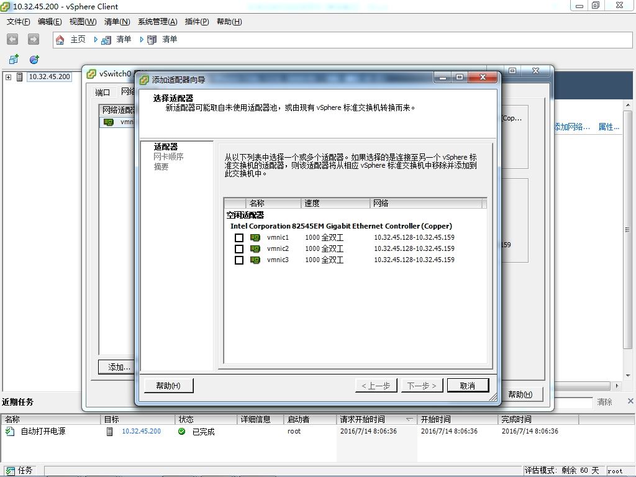The image size is (636, 477).
Task: Click the 启动者 column header in tasks
Action: [x=310, y=419]
